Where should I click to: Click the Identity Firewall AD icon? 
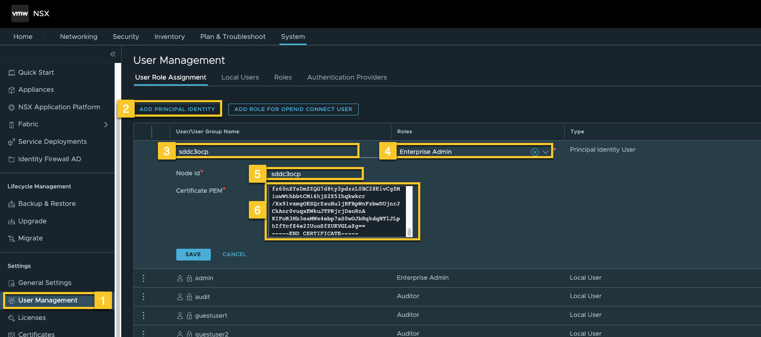tap(12, 160)
